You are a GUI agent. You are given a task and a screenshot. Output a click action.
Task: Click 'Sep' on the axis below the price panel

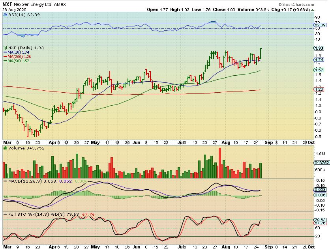[268, 142]
